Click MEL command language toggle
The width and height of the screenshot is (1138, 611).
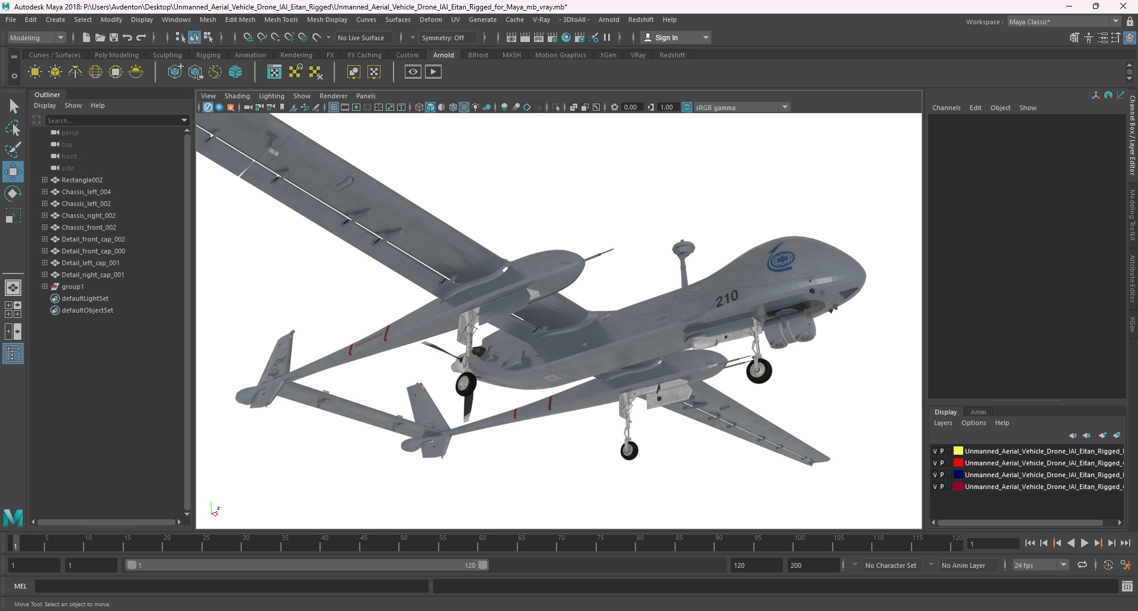[x=21, y=586]
